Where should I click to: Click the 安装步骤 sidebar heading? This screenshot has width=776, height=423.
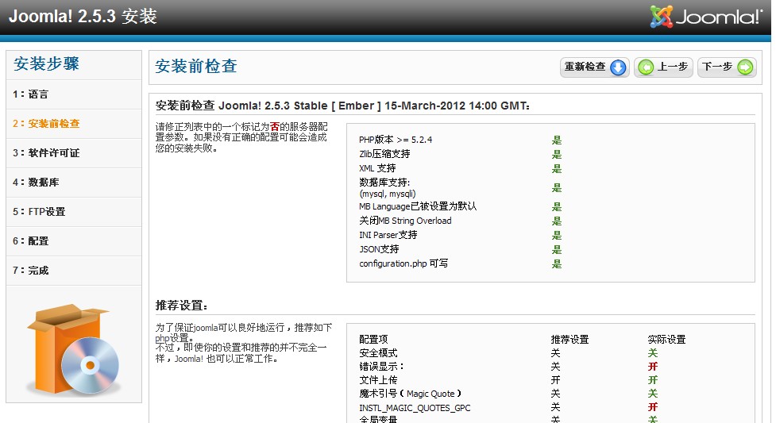pos(47,63)
